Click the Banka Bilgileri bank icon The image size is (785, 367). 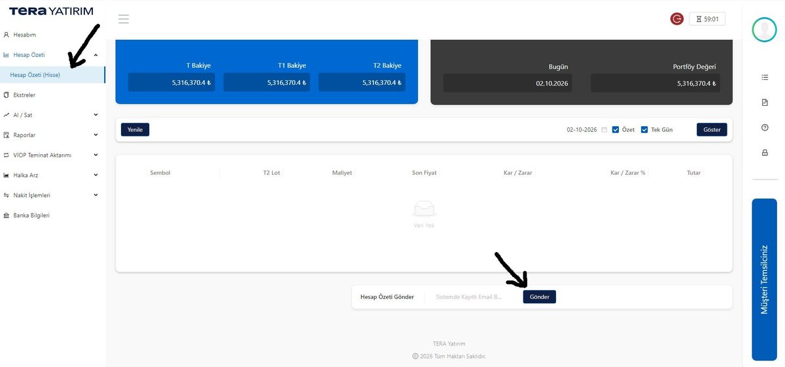[7, 215]
